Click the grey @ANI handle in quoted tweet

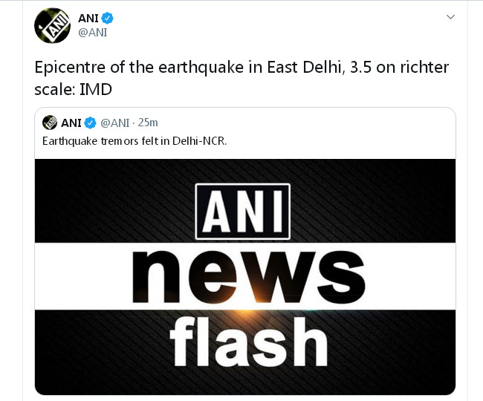116,123
